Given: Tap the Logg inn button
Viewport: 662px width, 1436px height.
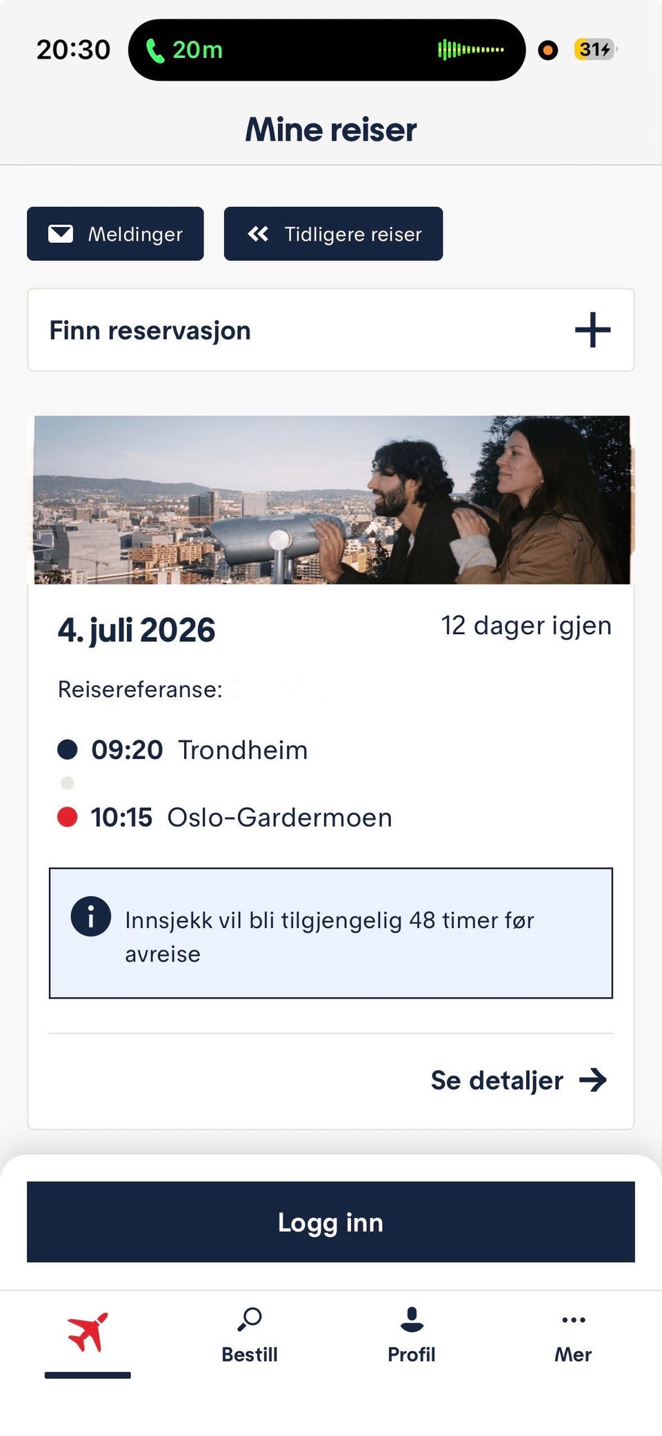Looking at the screenshot, I should point(331,1222).
